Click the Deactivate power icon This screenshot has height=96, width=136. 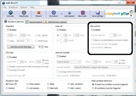tap(24, 13)
